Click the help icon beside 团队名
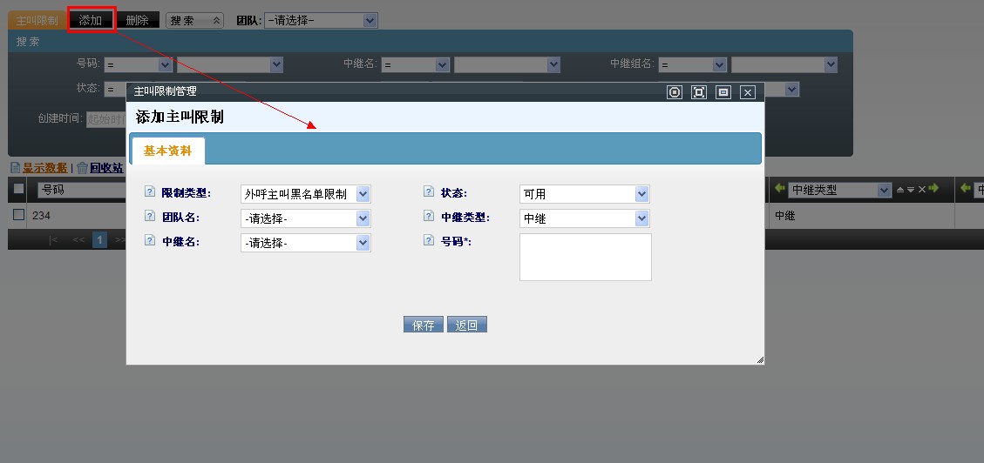Screen dimensions: 984x463 click(x=149, y=217)
